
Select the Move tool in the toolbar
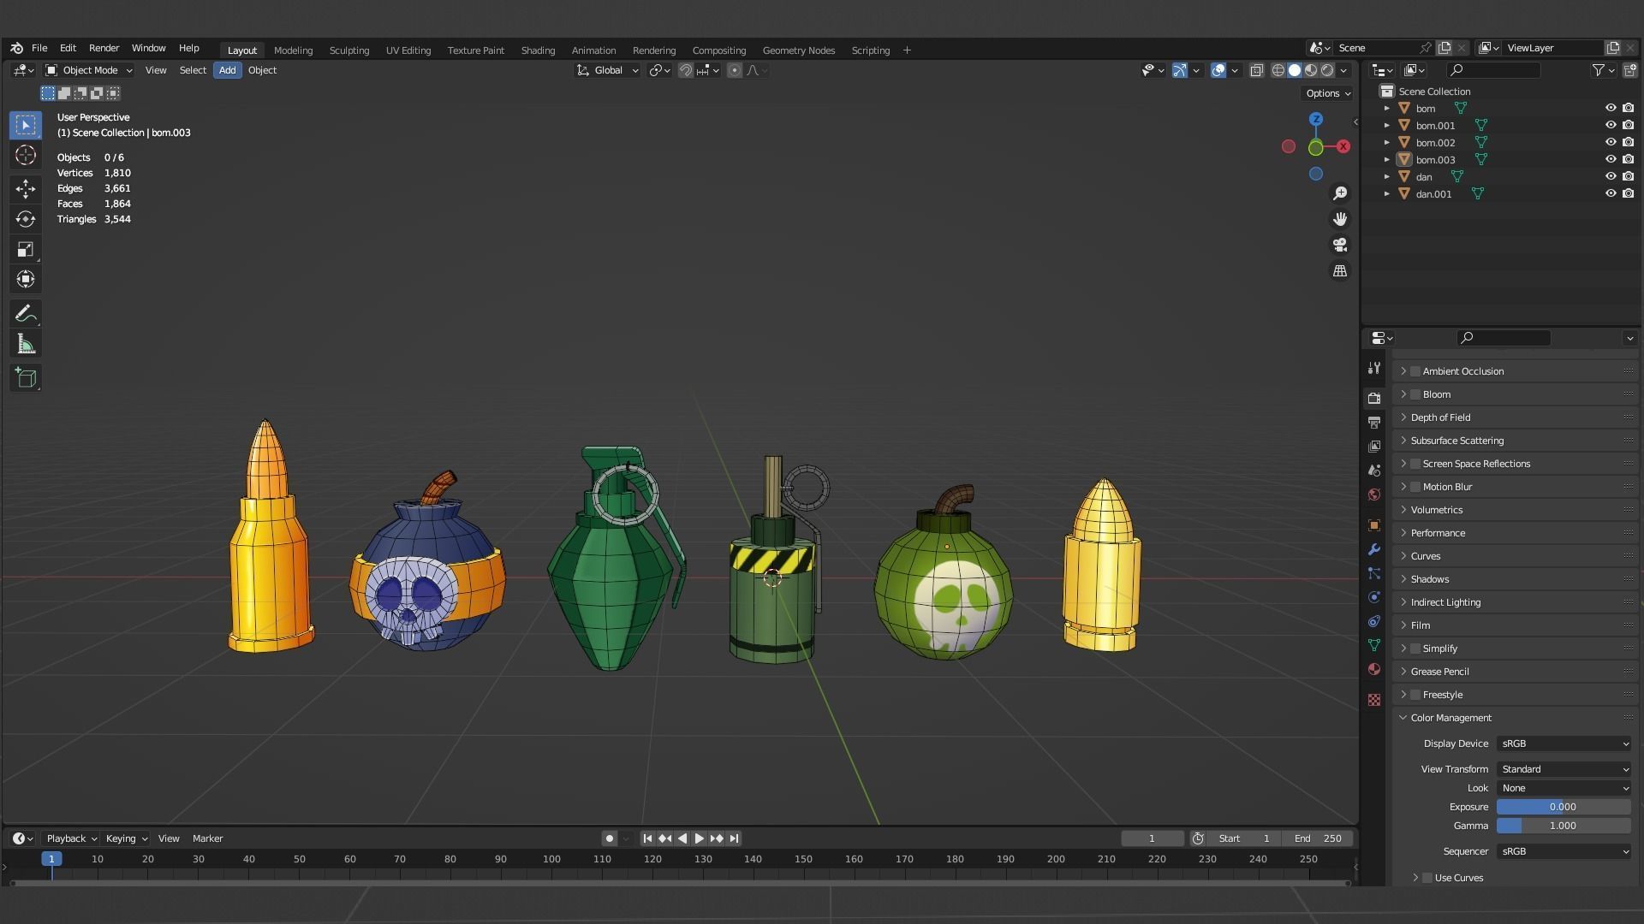click(26, 189)
